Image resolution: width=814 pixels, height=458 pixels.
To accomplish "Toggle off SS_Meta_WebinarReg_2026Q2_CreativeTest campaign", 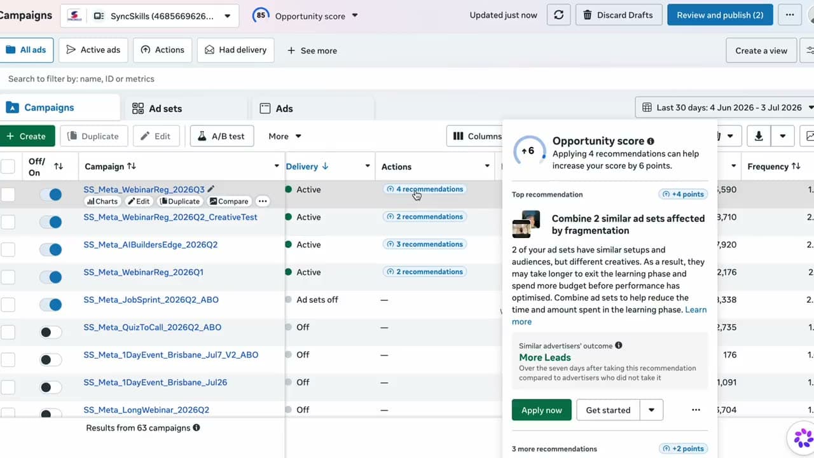I will [x=50, y=222].
